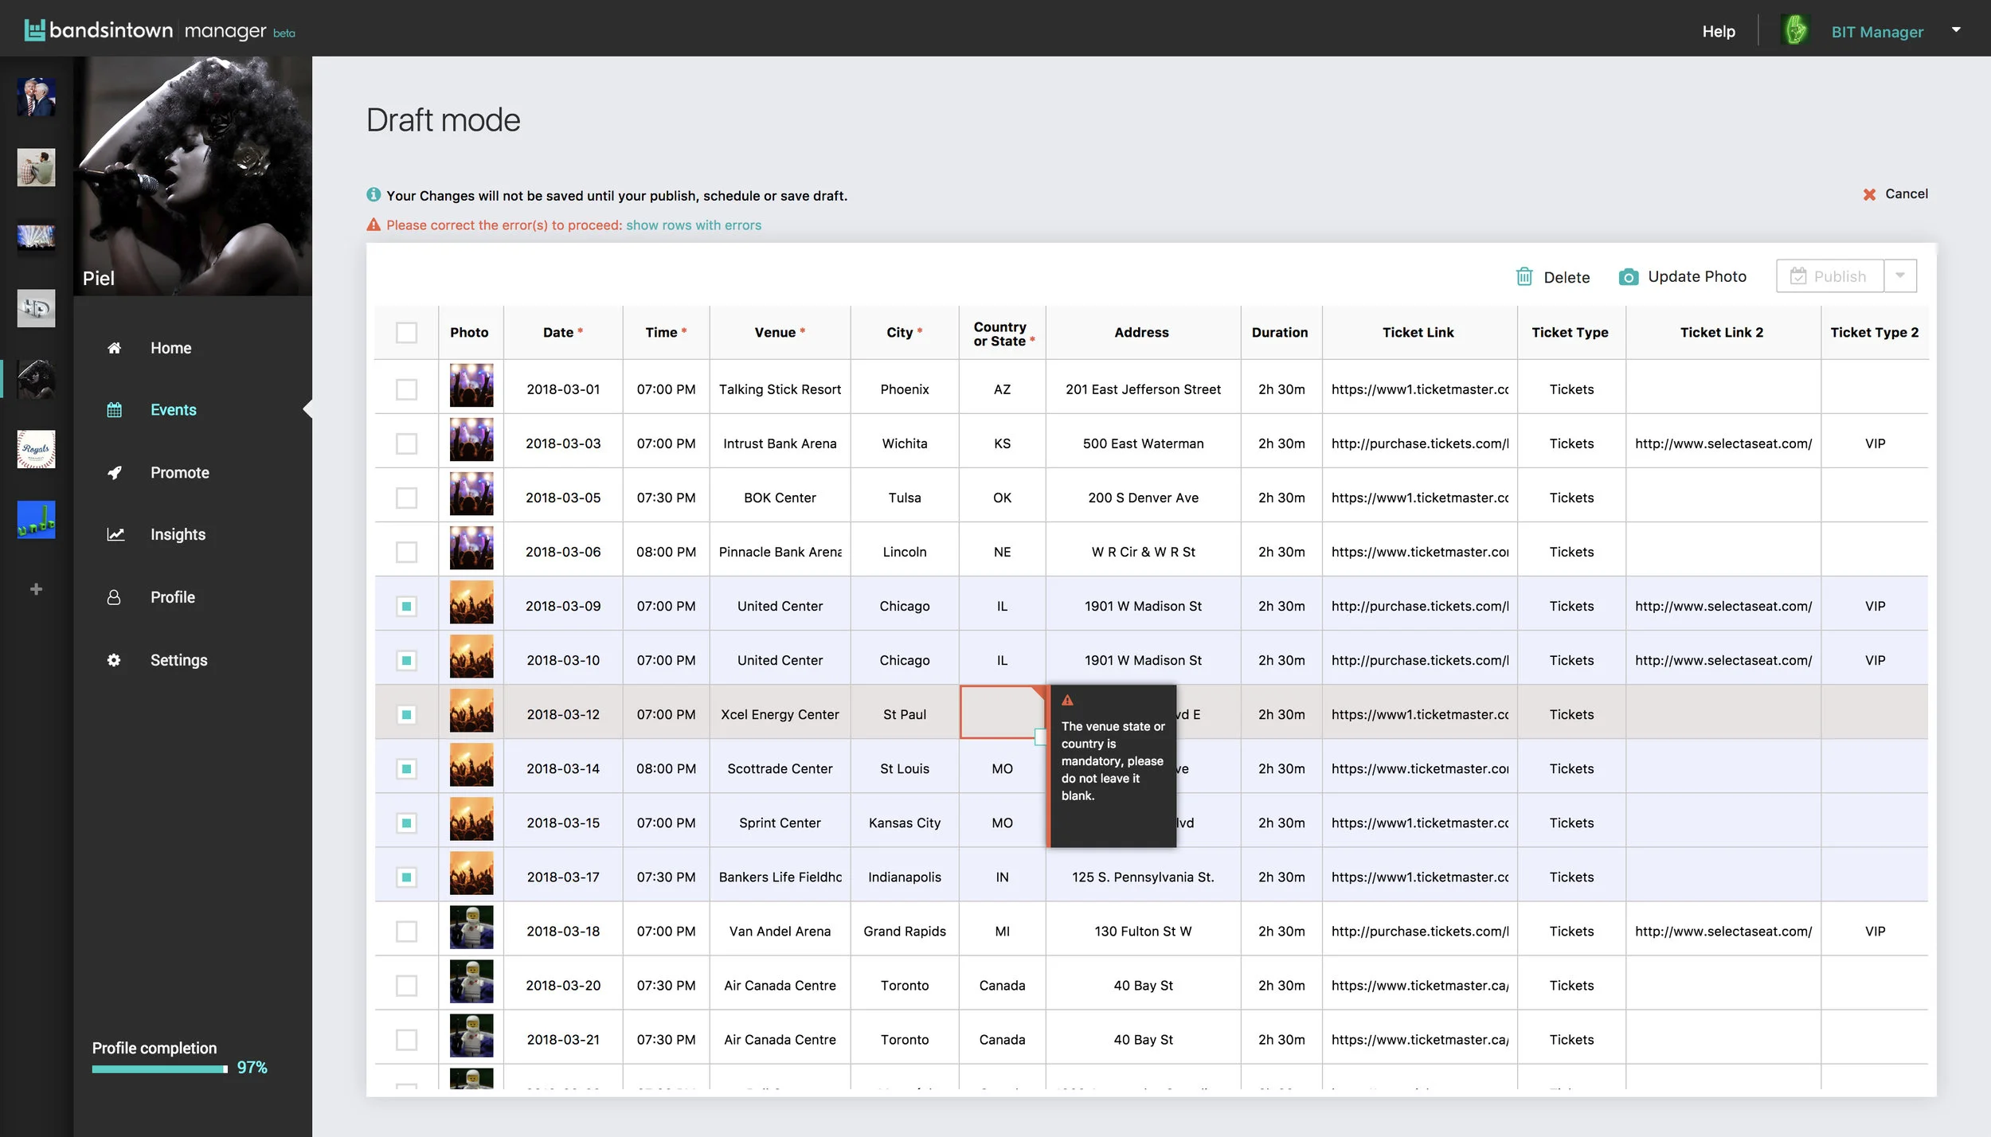The width and height of the screenshot is (1991, 1137).
Task: Select the third concert-lights artist avatar
Action: point(36,237)
